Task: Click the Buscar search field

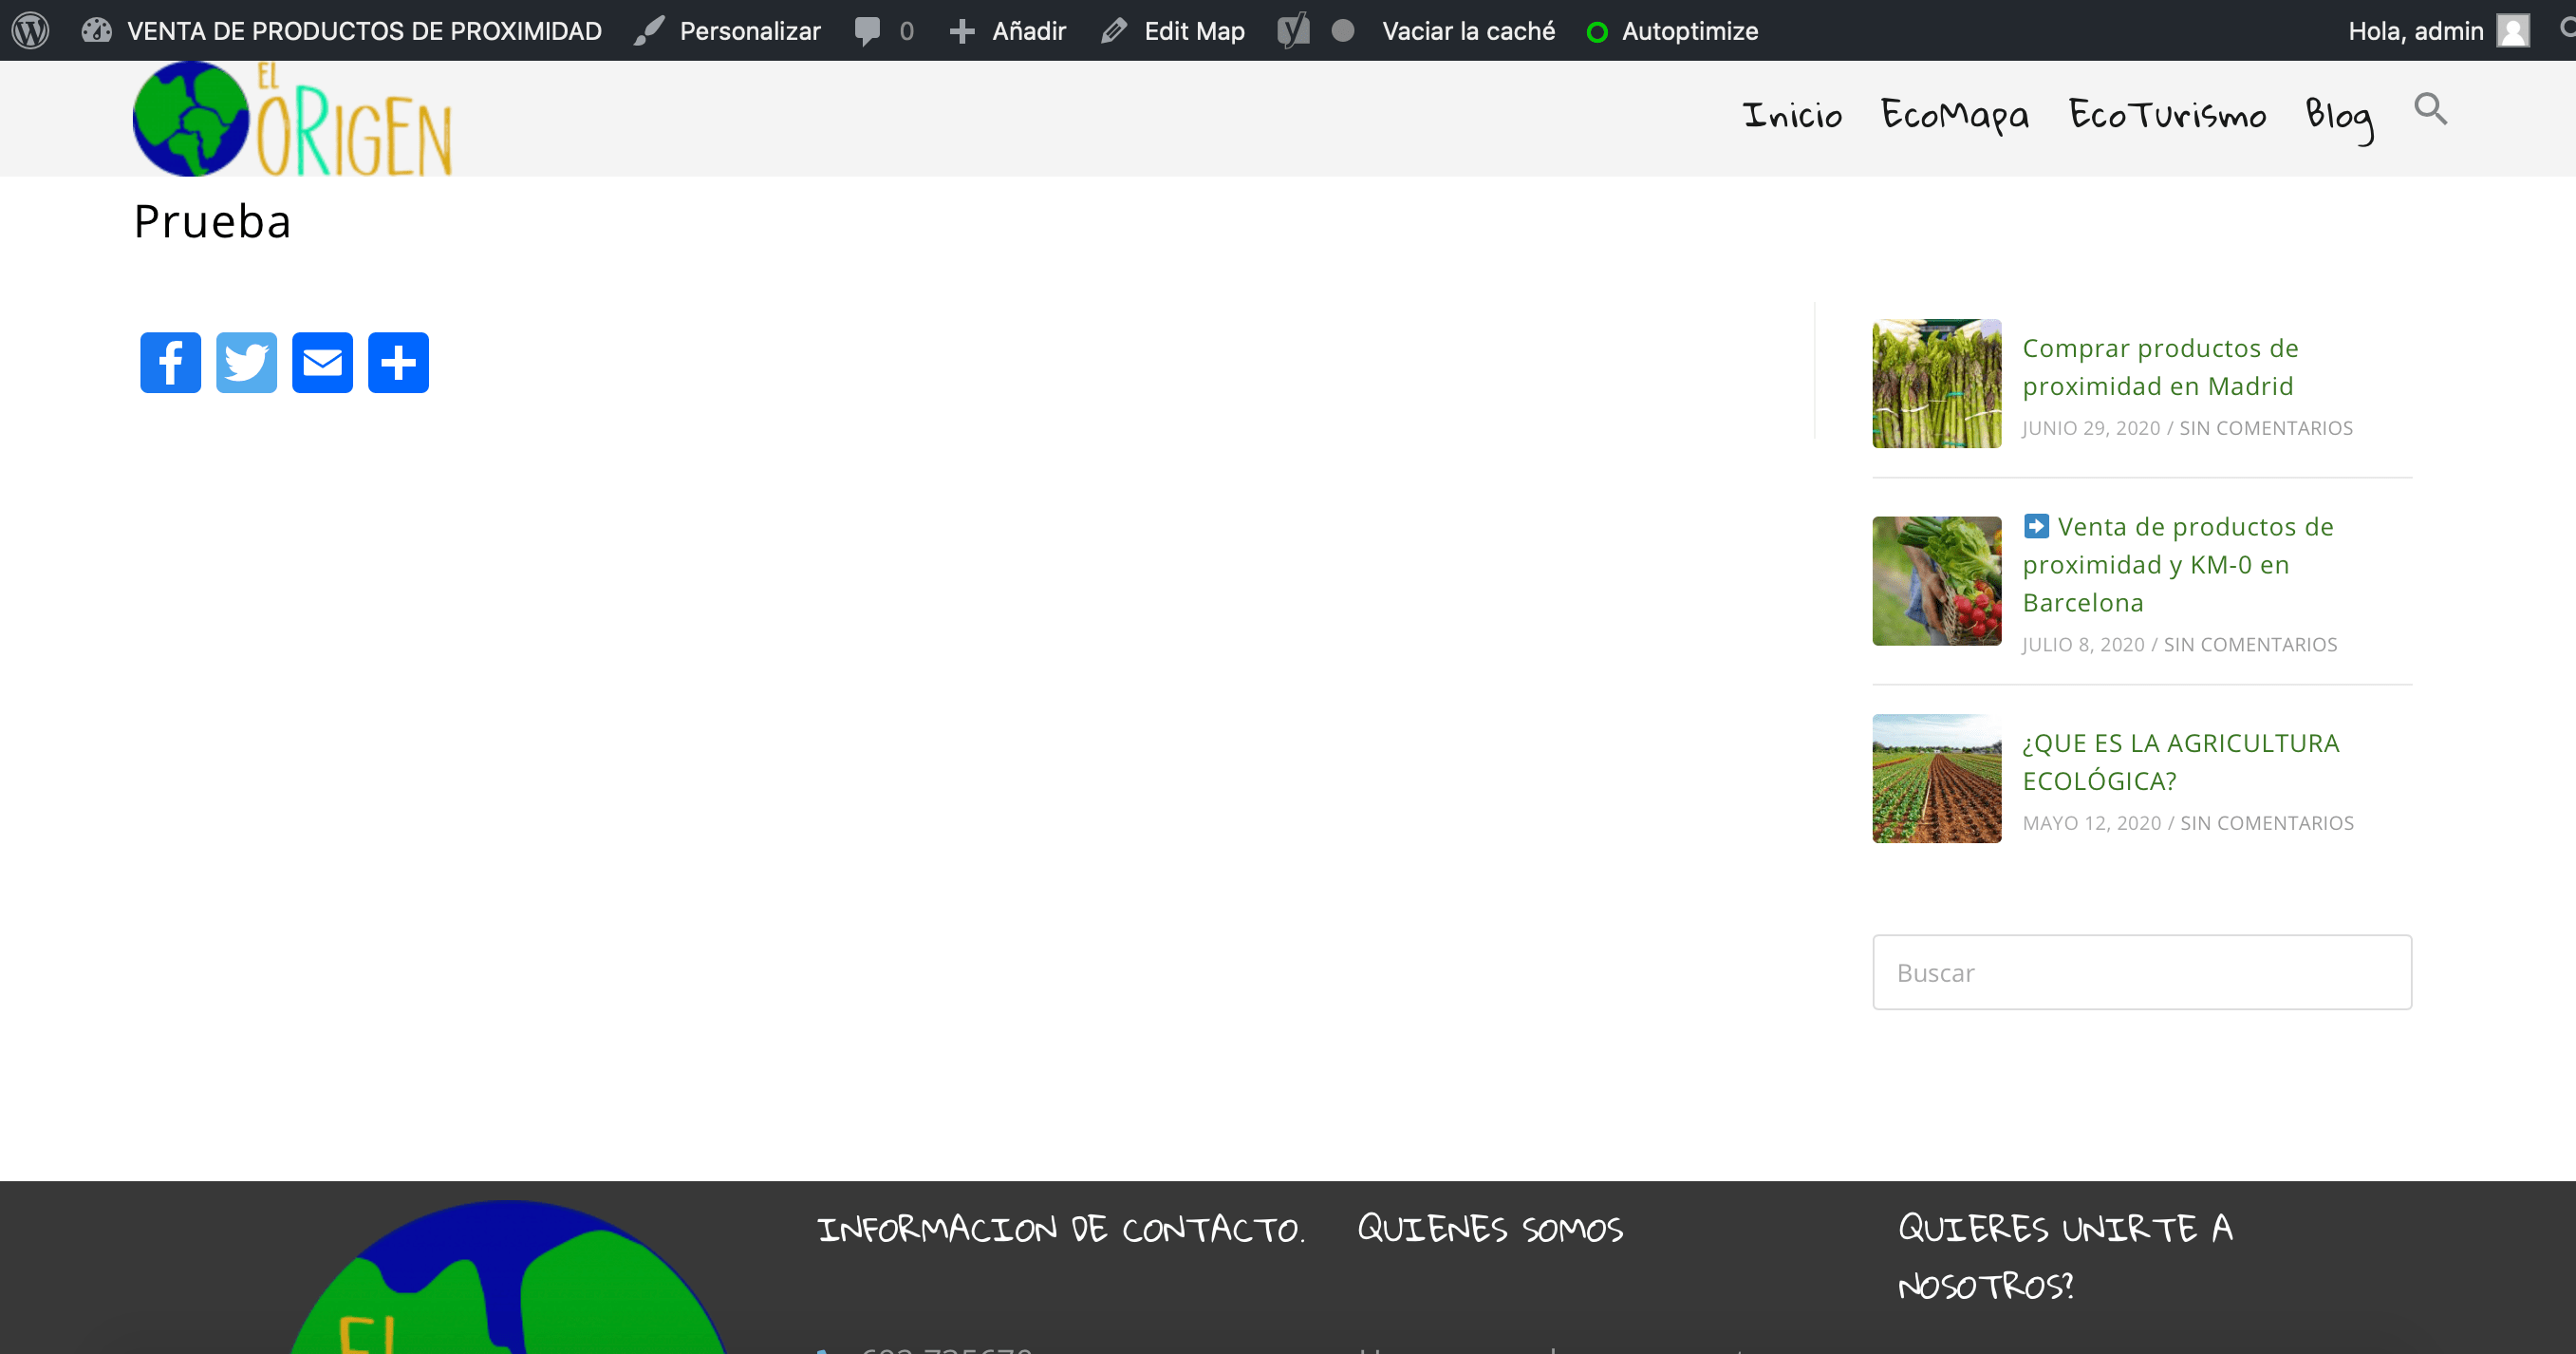Action: point(2142,971)
